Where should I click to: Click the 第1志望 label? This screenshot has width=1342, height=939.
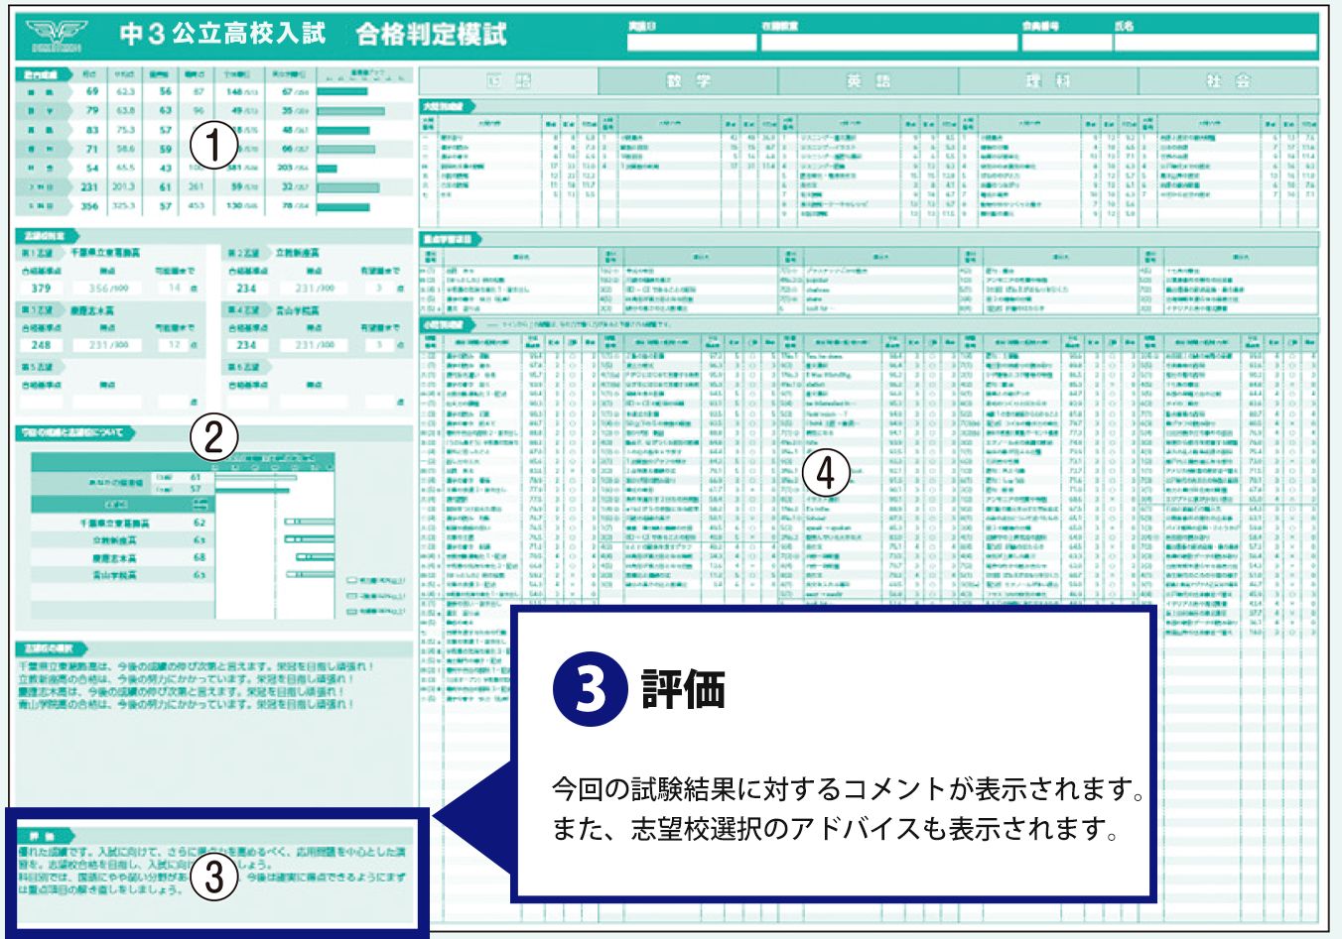tap(38, 254)
